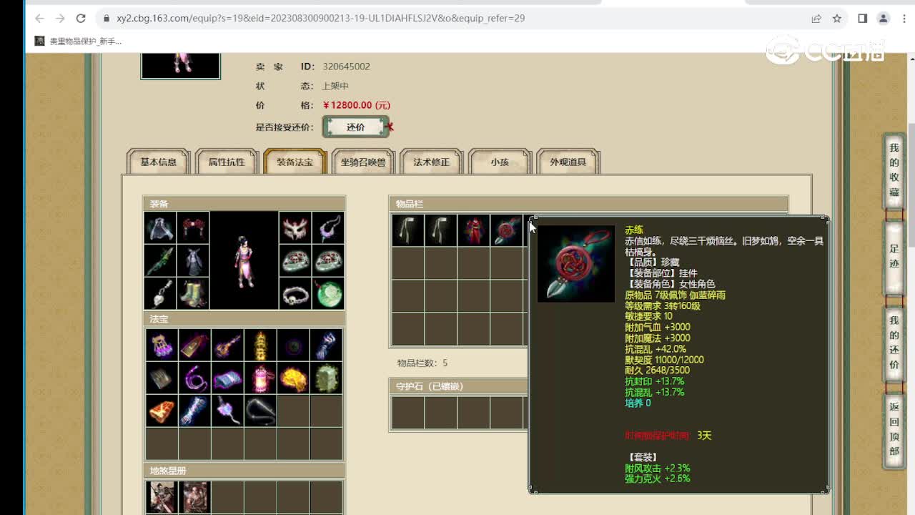Click the green jade seal talisman
The image size is (915, 515).
click(x=326, y=378)
